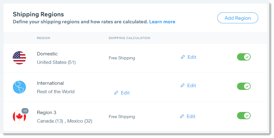The height and width of the screenshot is (138, 274).
Task: Click the pencil icon in the Domestic row
Action: [x=183, y=57]
